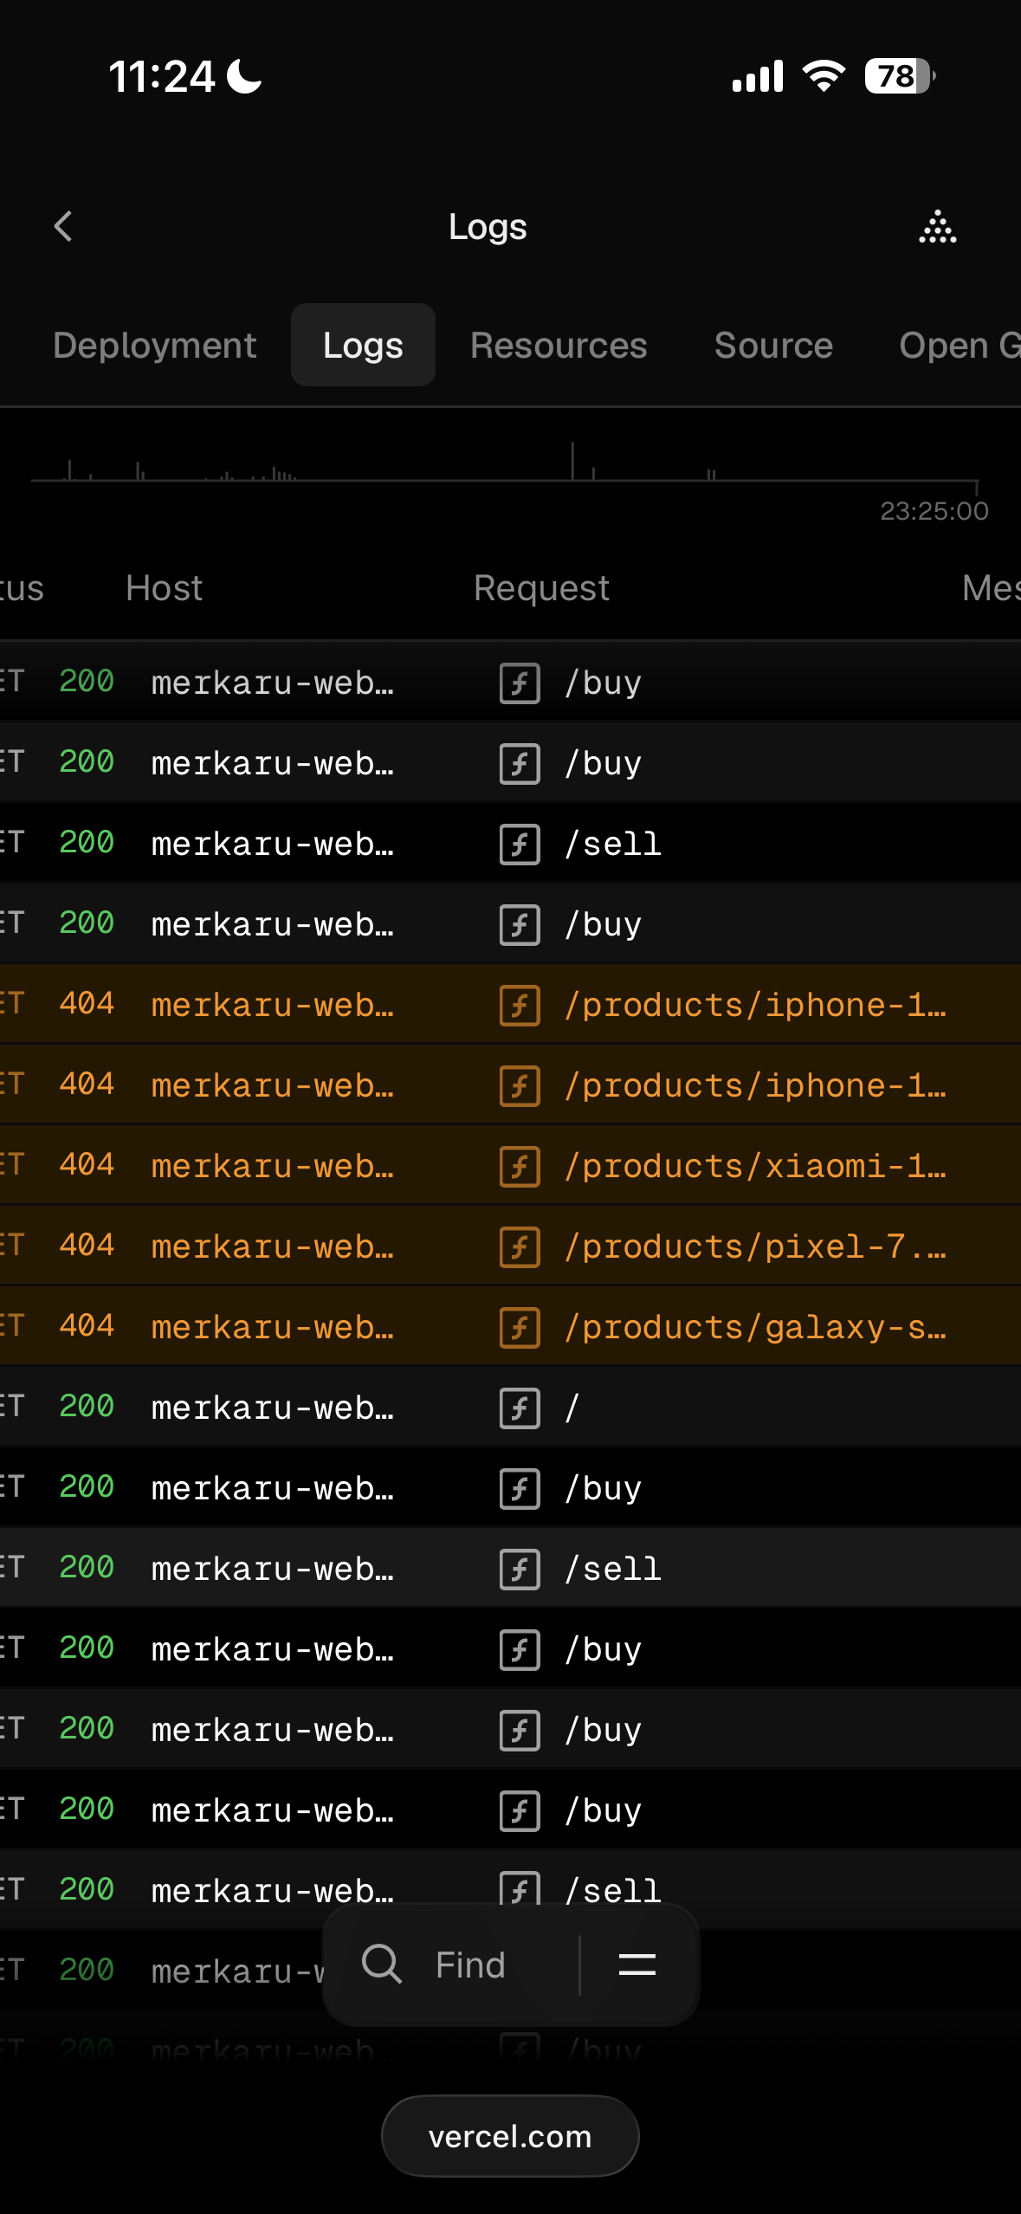Tap the battery indicator in status bar
Image resolution: width=1021 pixels, height=2214 pixels.
pos(900,76)
